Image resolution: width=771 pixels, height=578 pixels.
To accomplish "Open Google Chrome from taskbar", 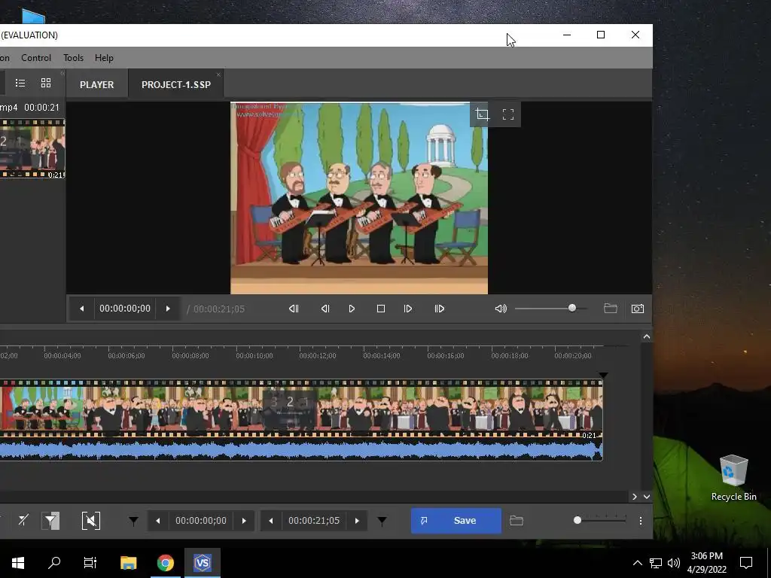I will [166, 562].
